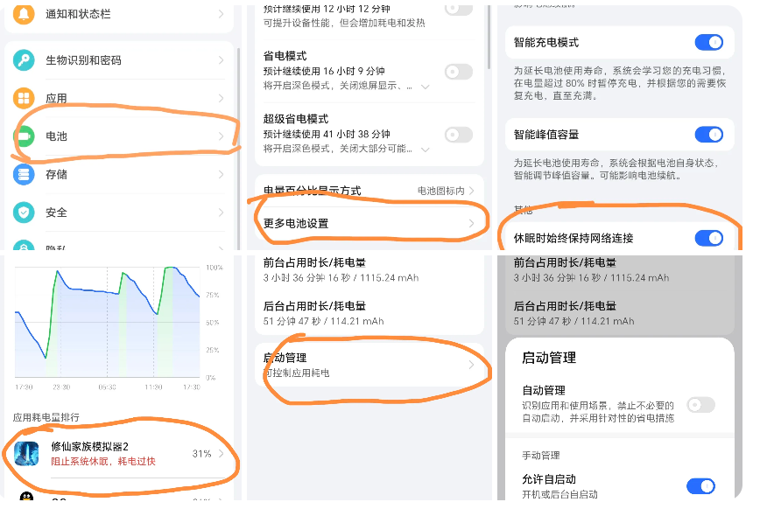Screen dimensions: 760x523
Task: Tap the 电池 settings row label
Action: coord(56,136)
